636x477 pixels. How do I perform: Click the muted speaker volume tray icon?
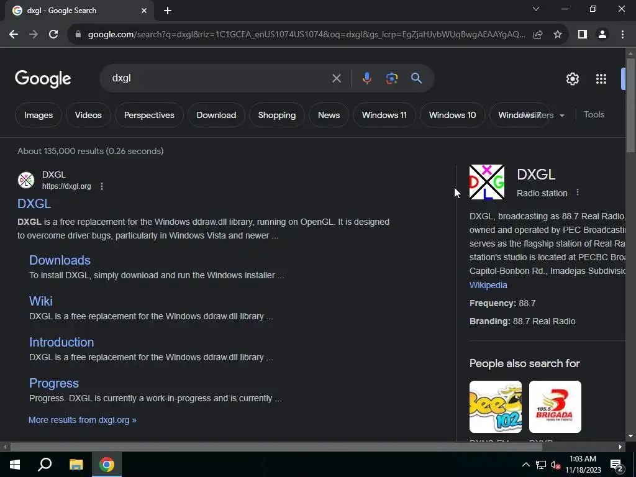(x=556, y=465)
